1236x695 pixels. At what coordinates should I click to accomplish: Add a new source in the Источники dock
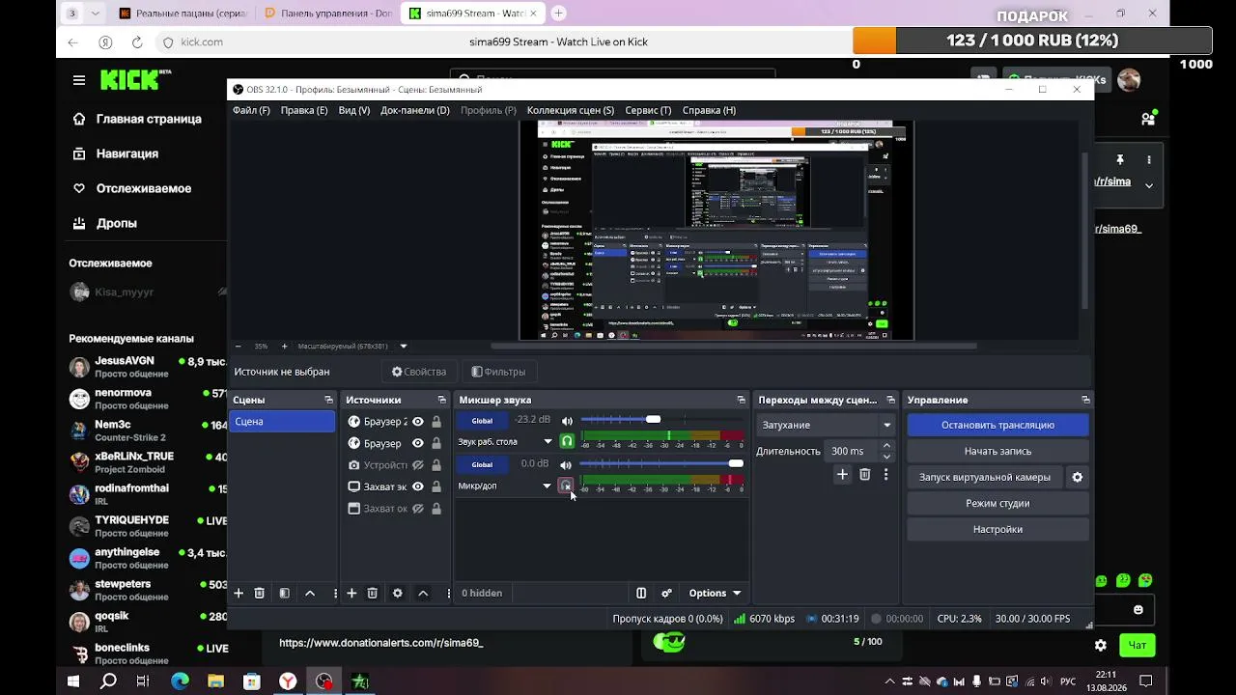[x=351, y=593]
